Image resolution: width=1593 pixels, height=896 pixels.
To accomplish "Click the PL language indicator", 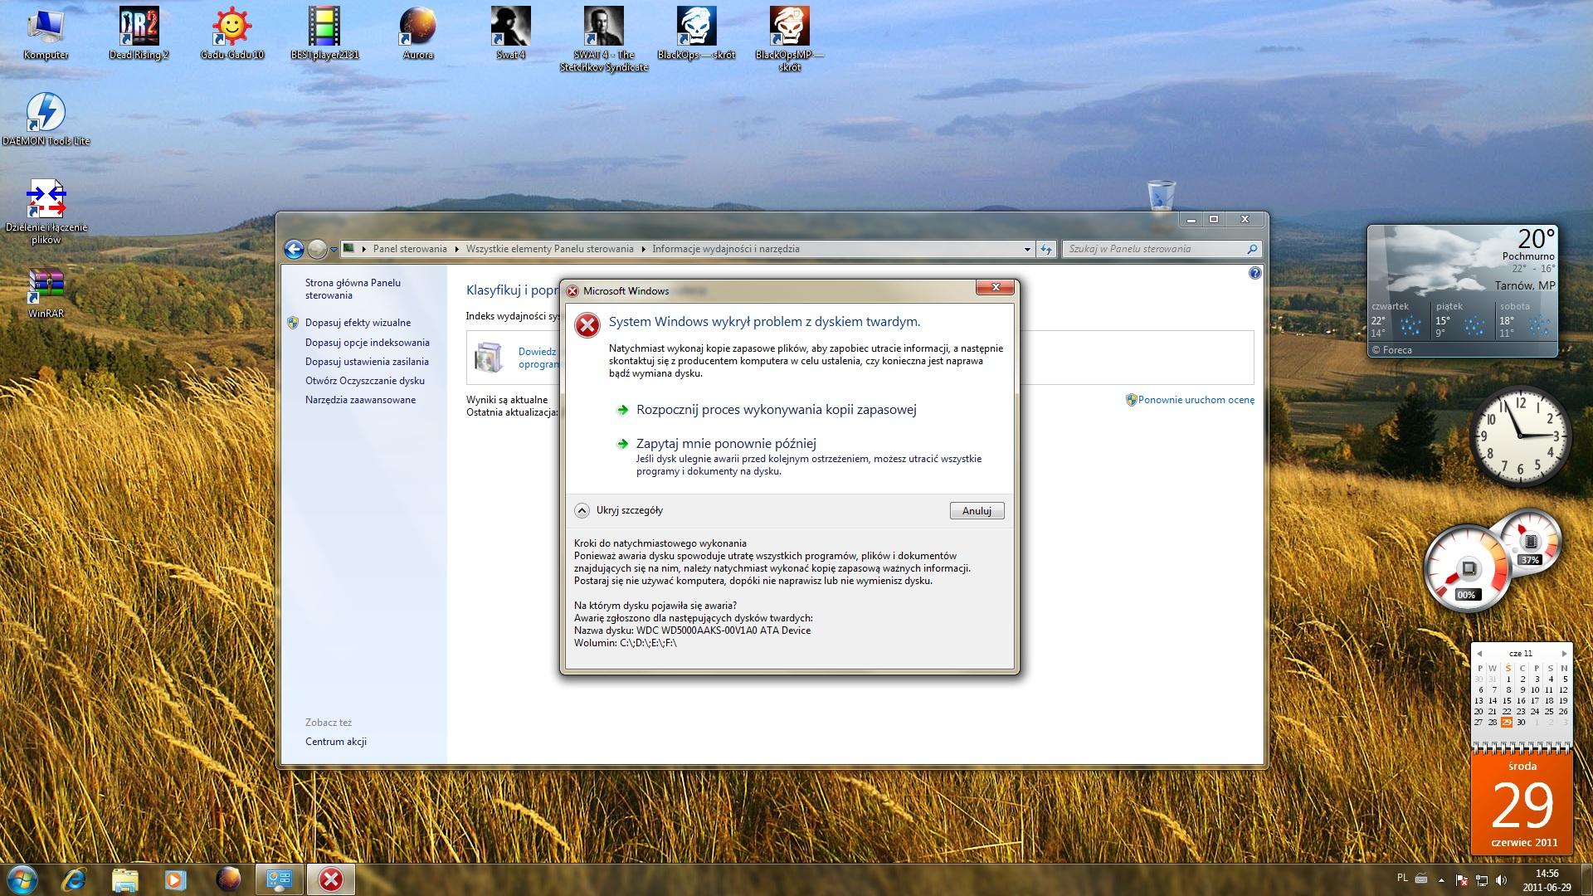I will coord(1402,878).
